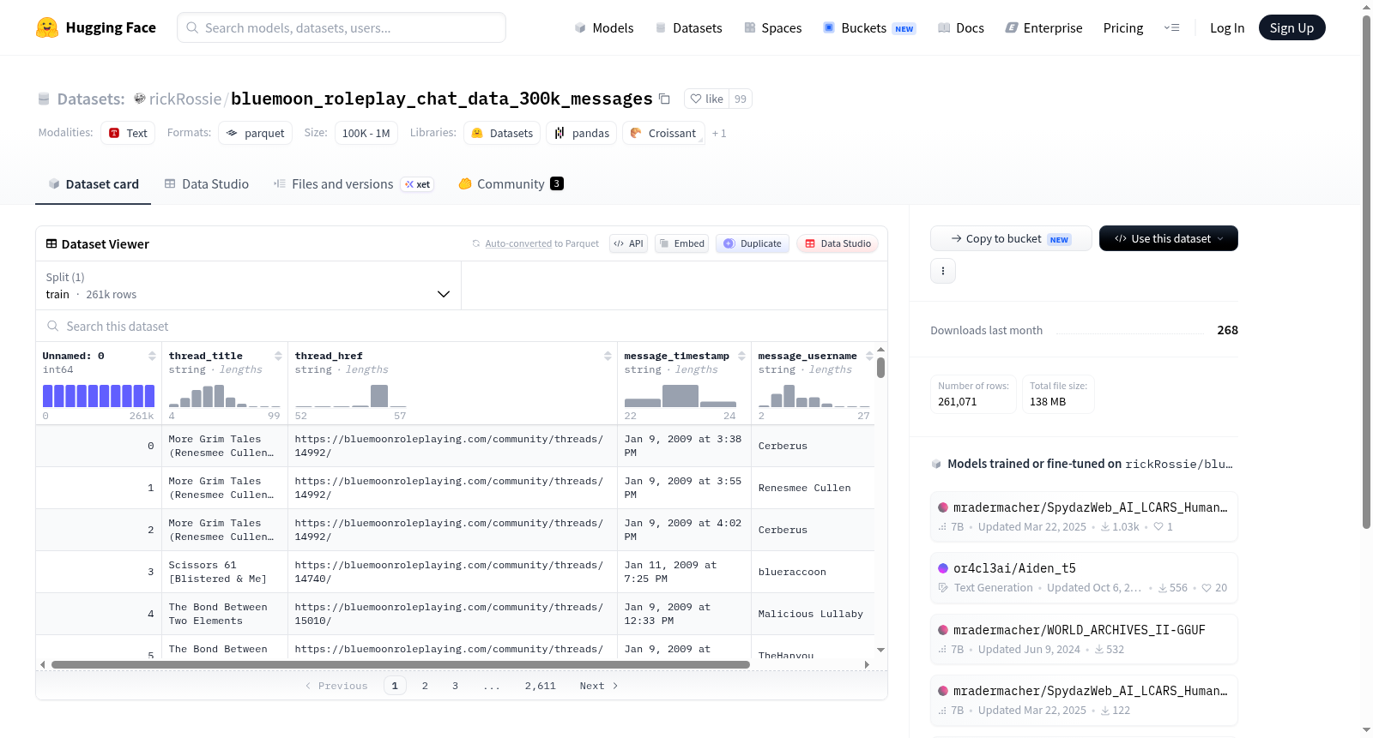The height and width of the screenshot is (738, 1373).
Task: Click the Previous page button
Action: pyautogui.click(x=336, y=686)
